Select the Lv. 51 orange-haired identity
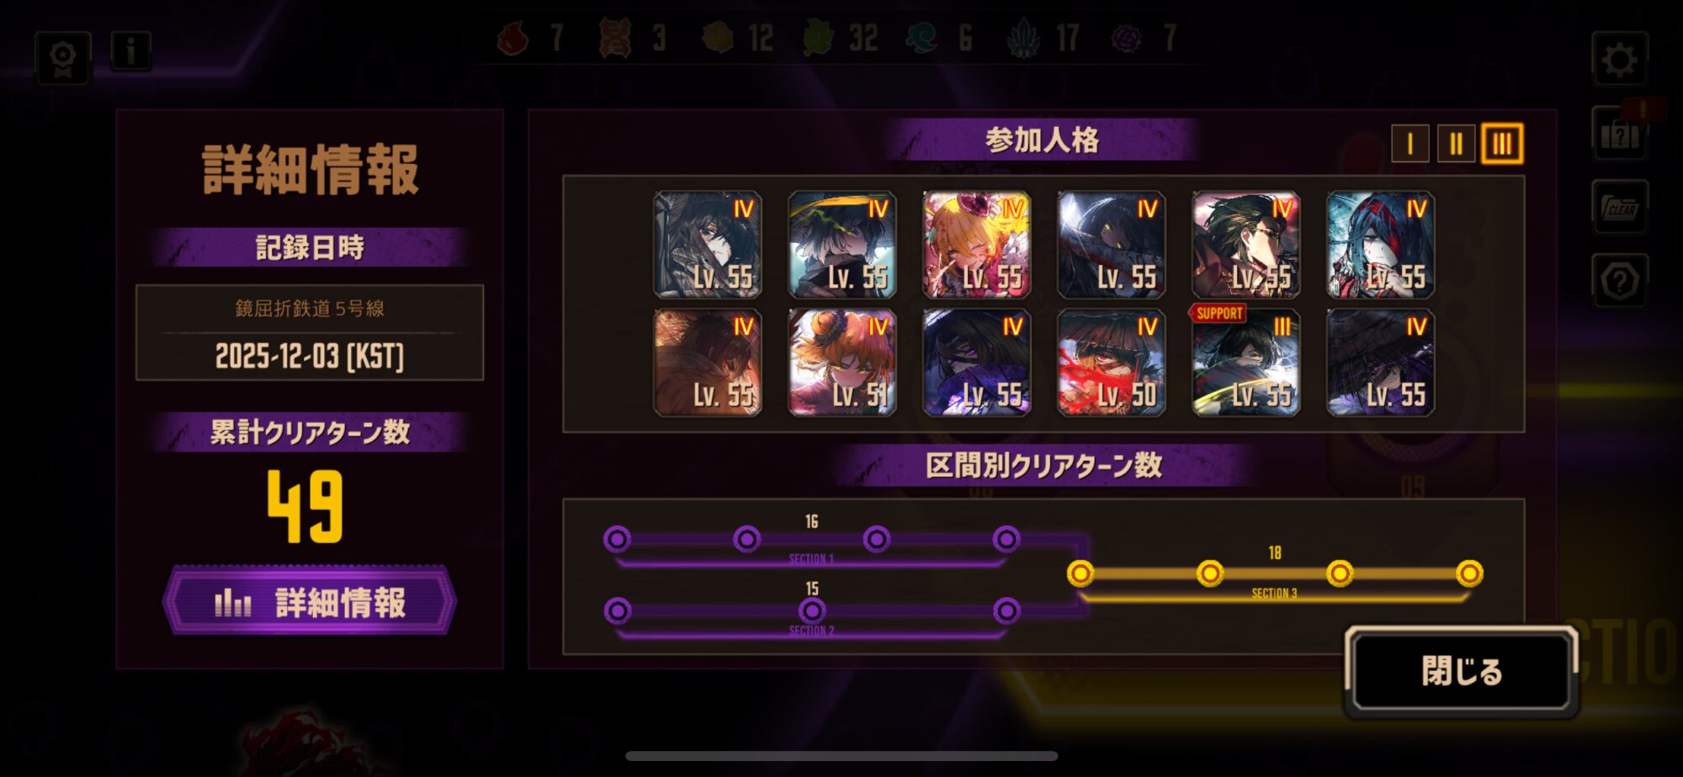Image resolution: width=1683 pixels, height=777 pixels. click(842, 362)
